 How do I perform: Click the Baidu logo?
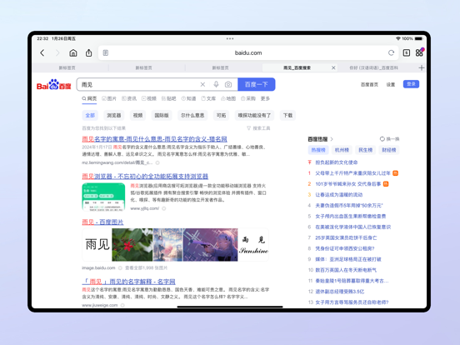point(53,84)
